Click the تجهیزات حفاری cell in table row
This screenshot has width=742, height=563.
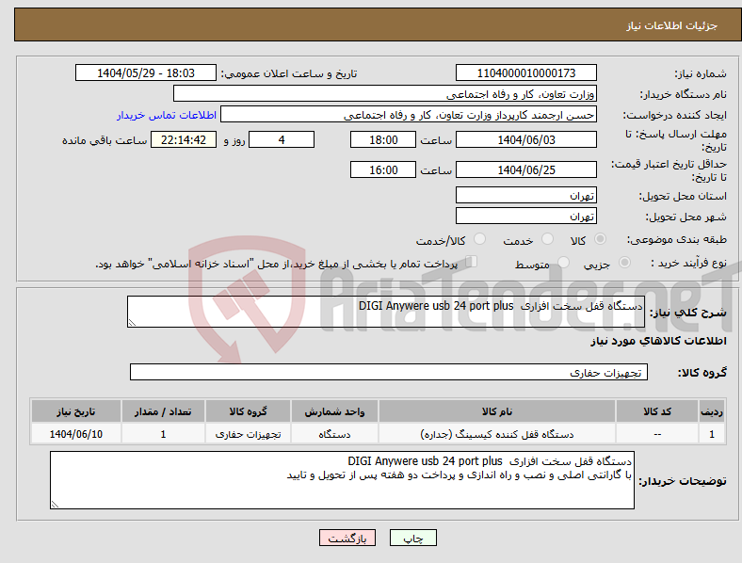point(248,434)
